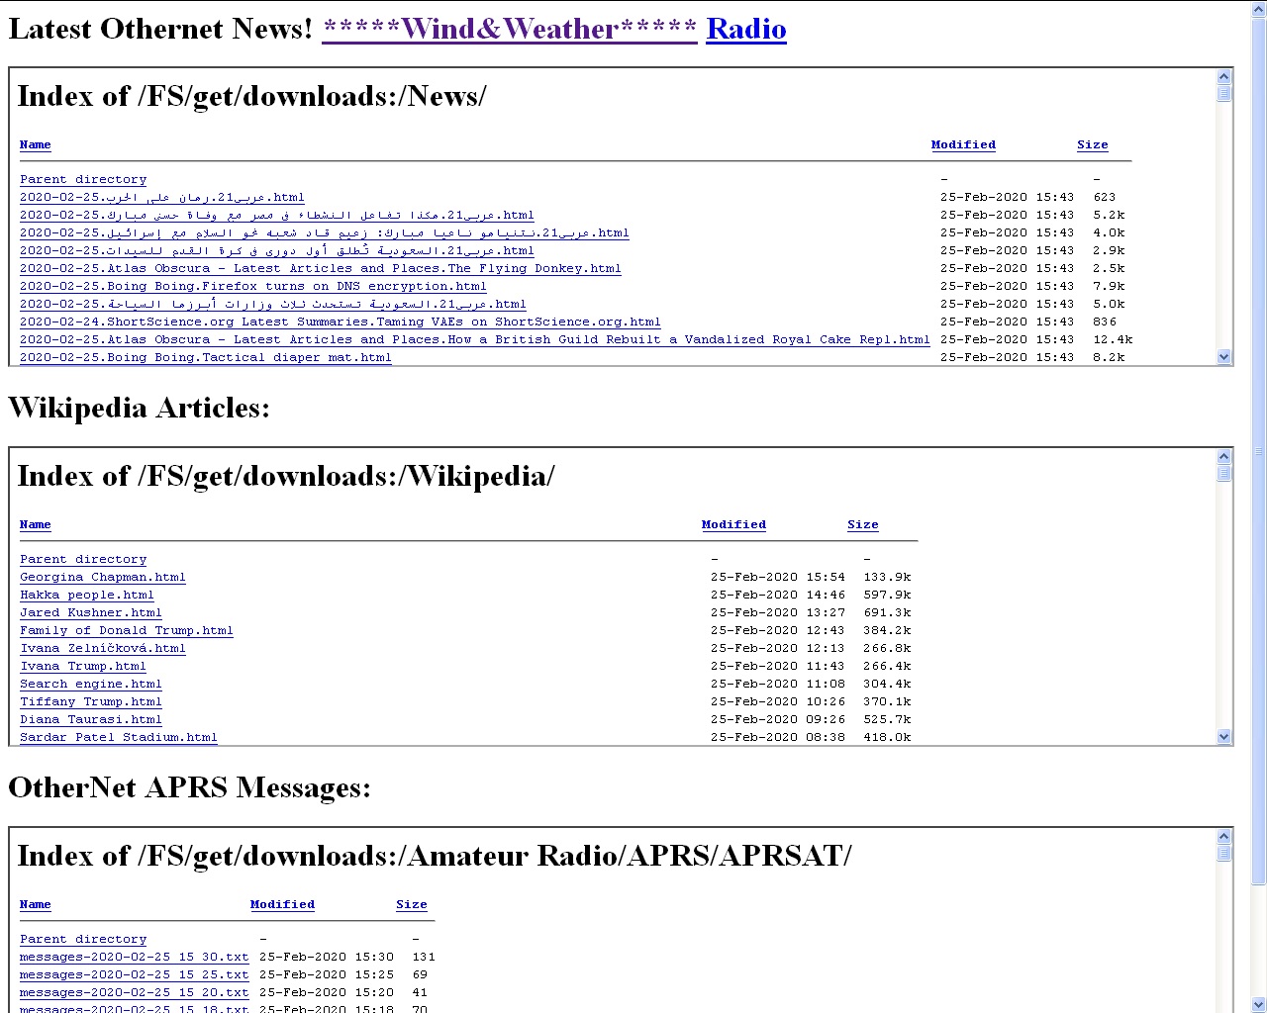1267x1013 pixels.
Task: Sort APRSAT listing by Name column
Action: point(36,904)
